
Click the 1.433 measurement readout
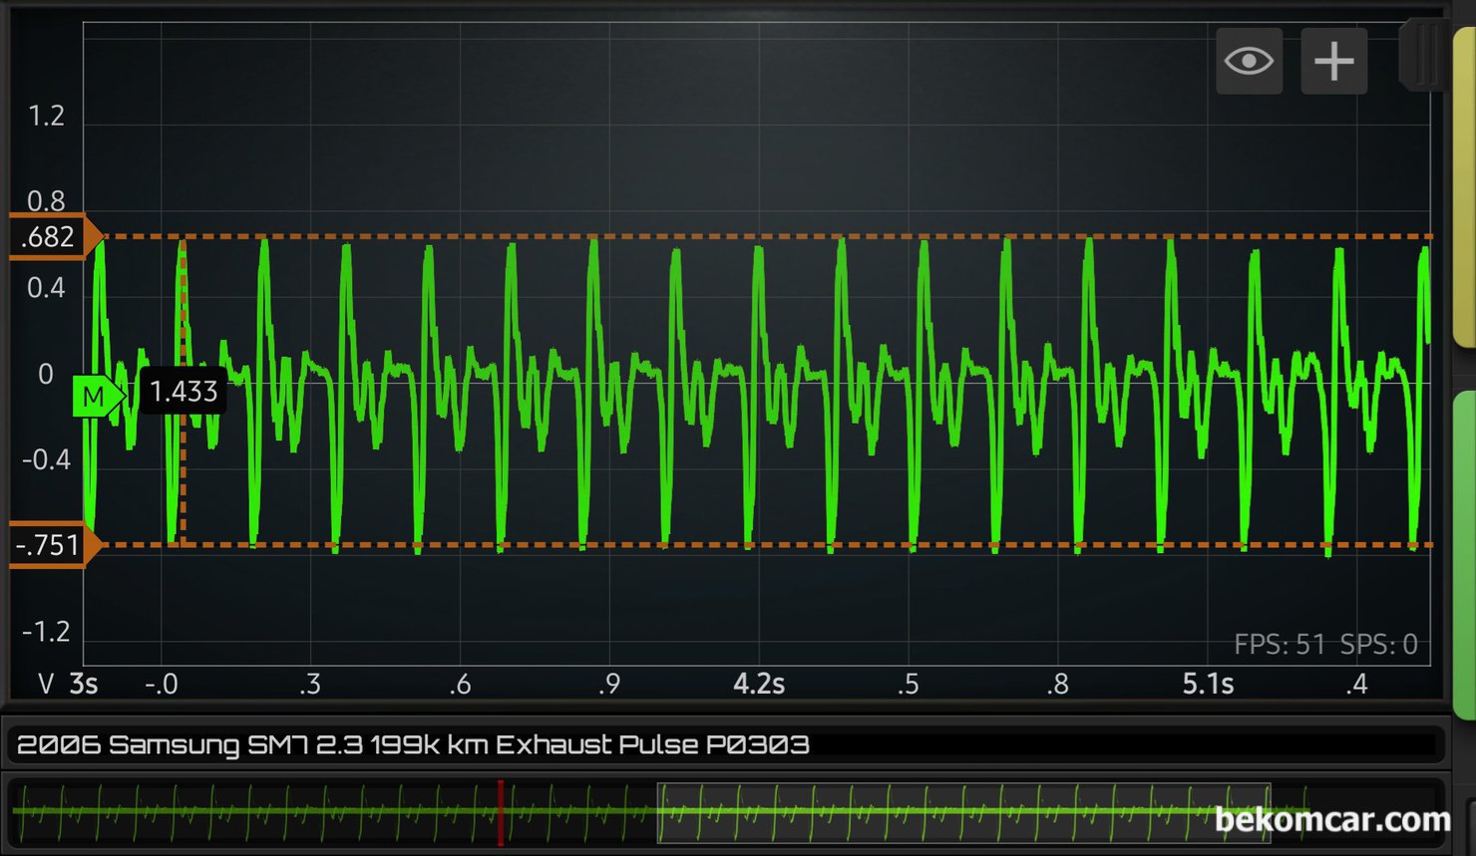[184, 392]
